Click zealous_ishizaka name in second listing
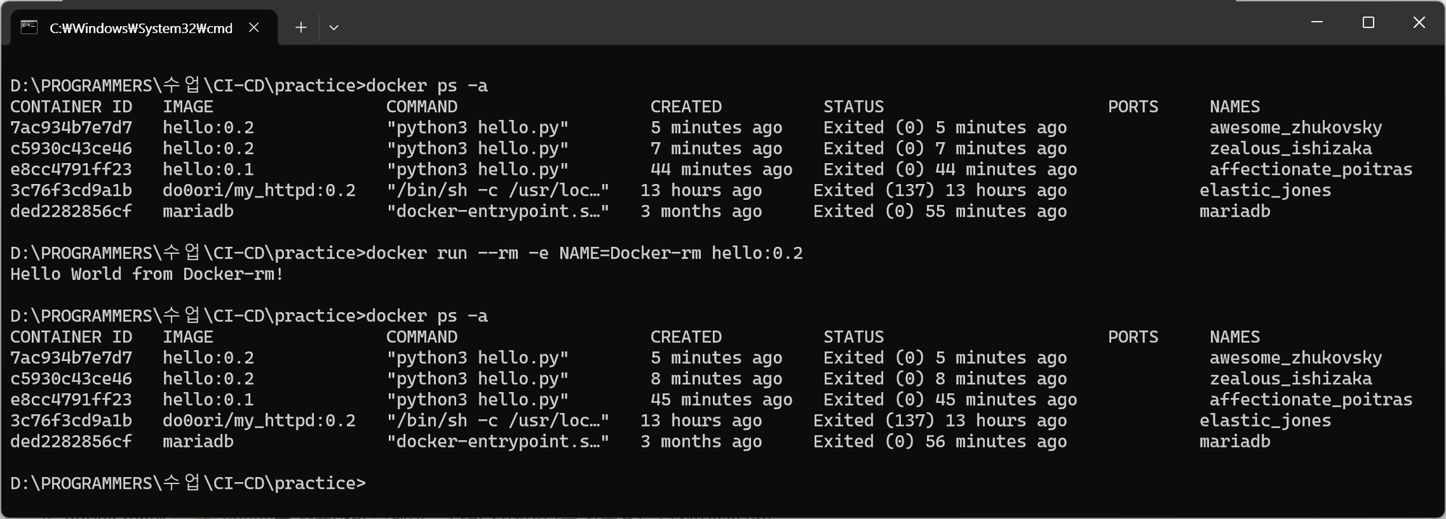Image resolution: width=1446 pixels, height=519 pixels. [x=1291, y=379]
